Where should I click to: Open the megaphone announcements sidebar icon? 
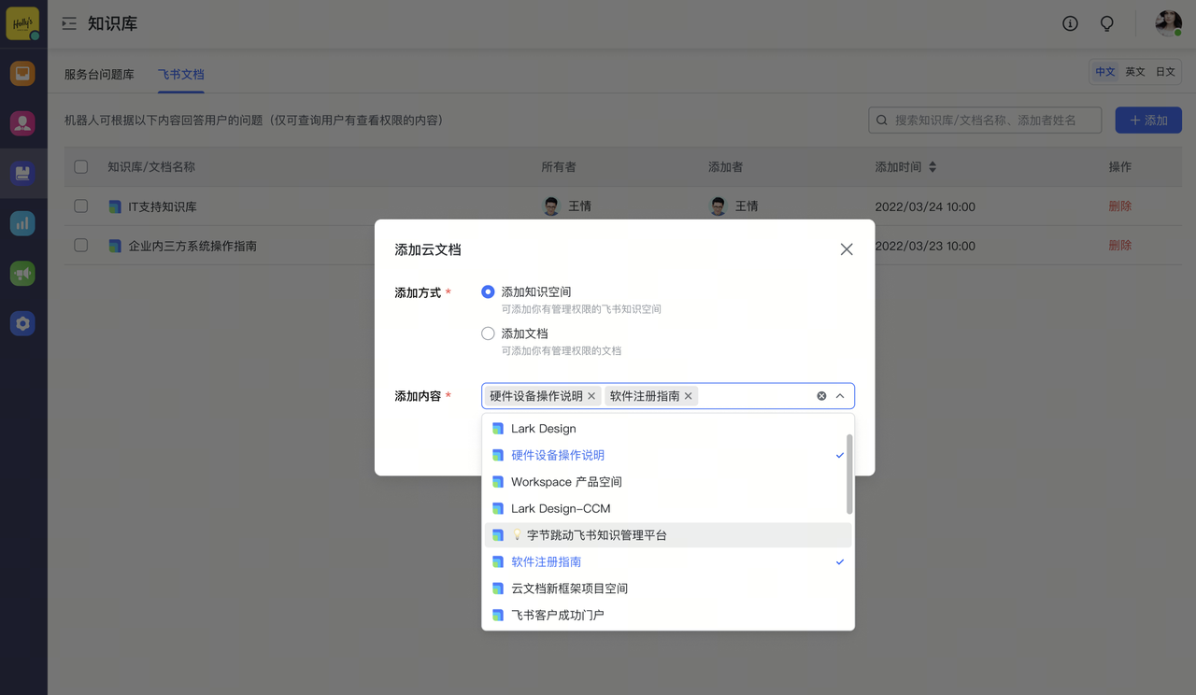(22, 274)
